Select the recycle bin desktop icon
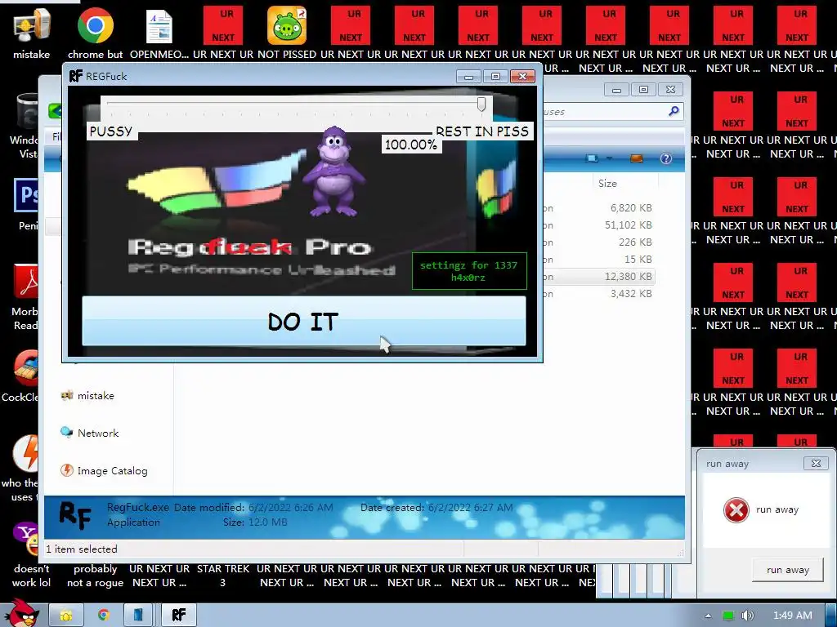The height and width of the screenshot is (627, 837). point(27,111)
